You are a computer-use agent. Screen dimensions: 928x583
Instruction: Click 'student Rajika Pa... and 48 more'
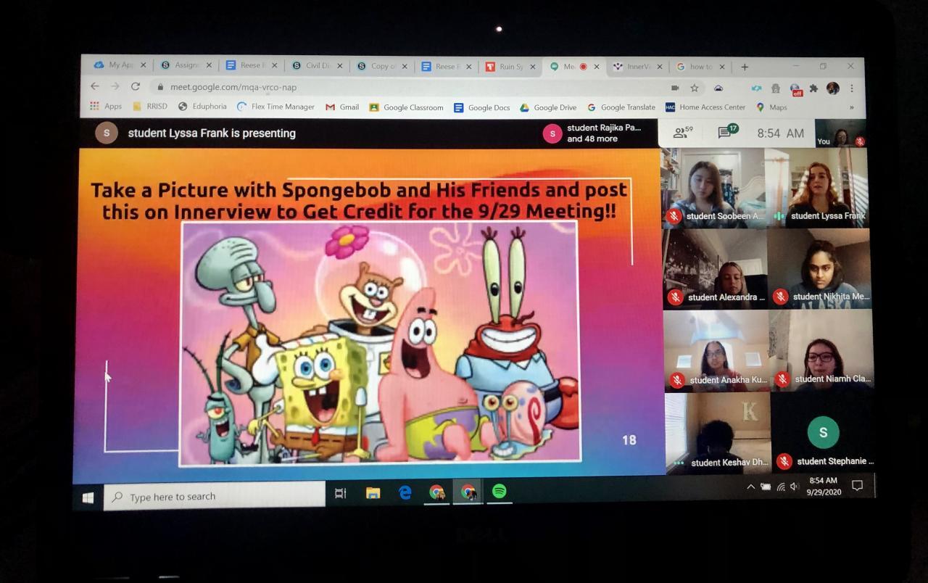point(593,133)
